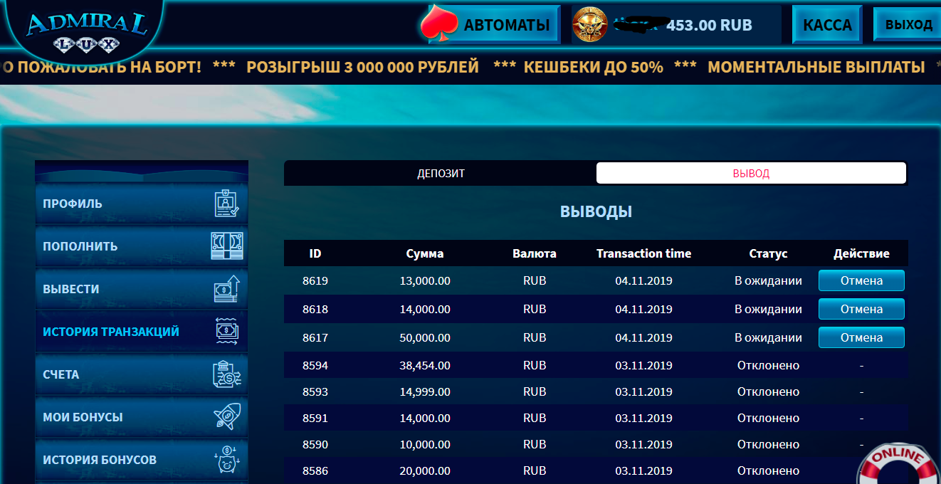Click the banknotes icon beside Пополнить

[227, 246]
